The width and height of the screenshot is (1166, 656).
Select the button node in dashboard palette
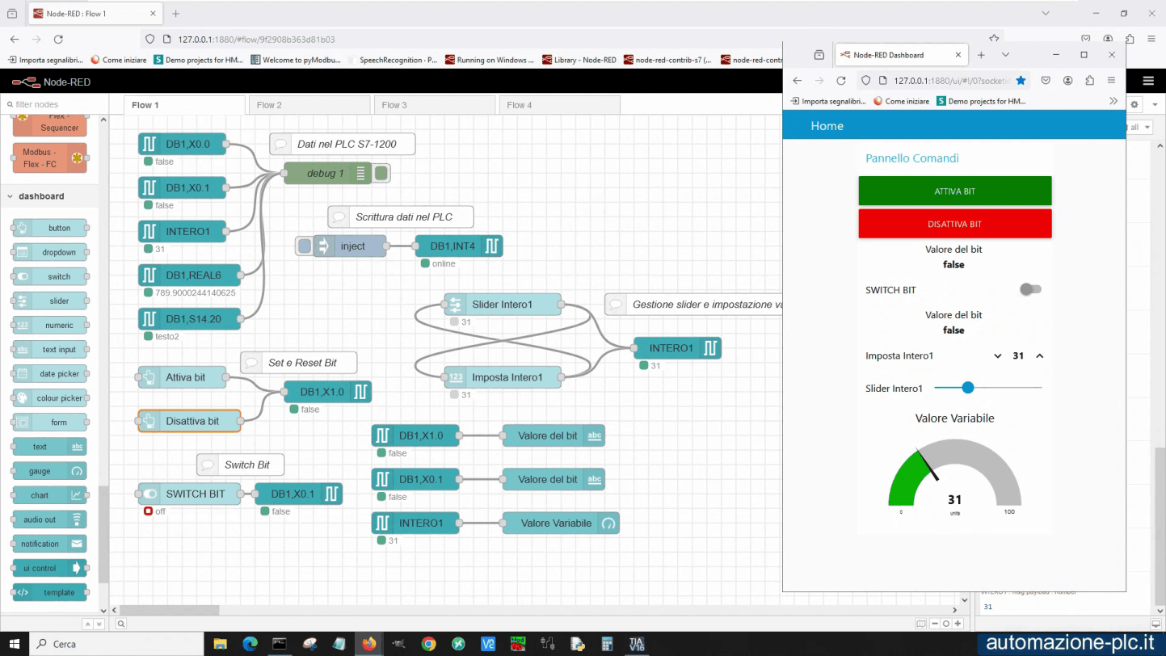(50, 228)
